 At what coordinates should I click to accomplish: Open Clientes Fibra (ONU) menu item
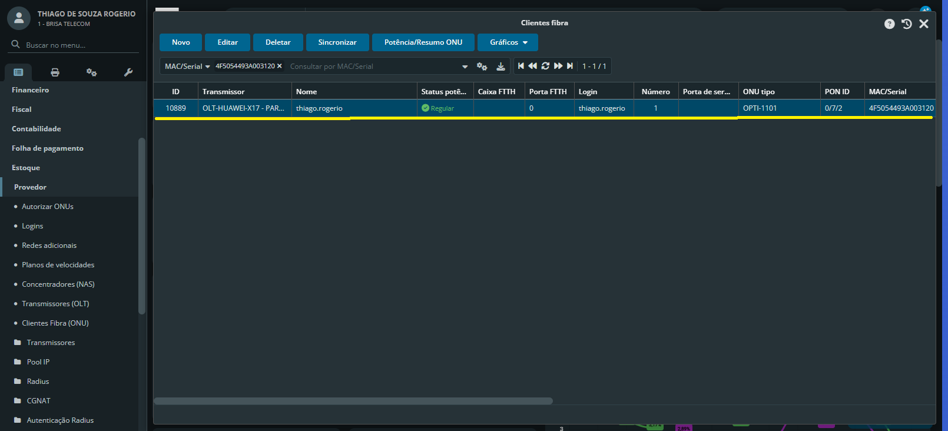click(x=55, y=323)
